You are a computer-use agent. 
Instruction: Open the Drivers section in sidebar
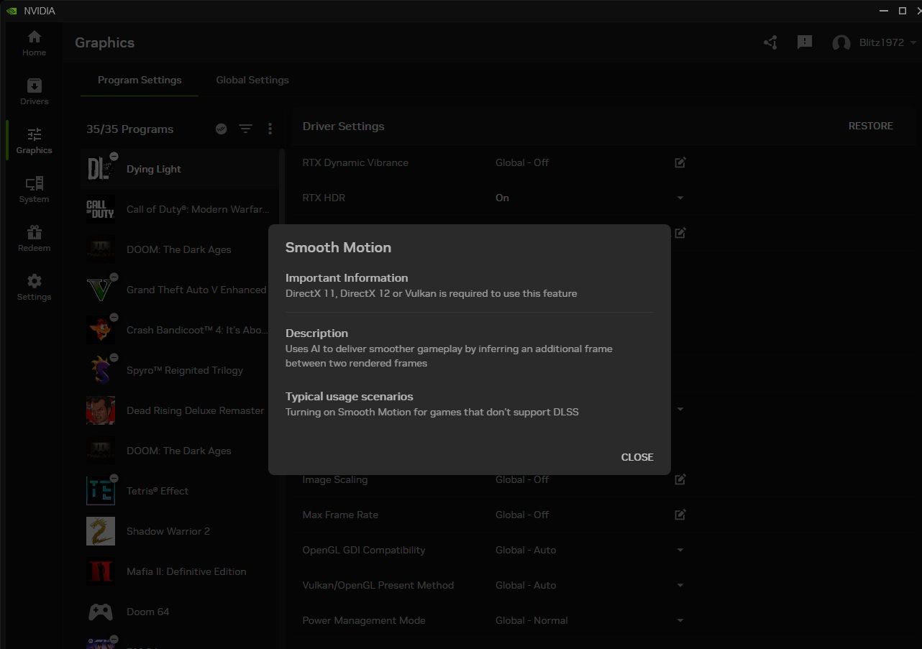tap(34, 92)
